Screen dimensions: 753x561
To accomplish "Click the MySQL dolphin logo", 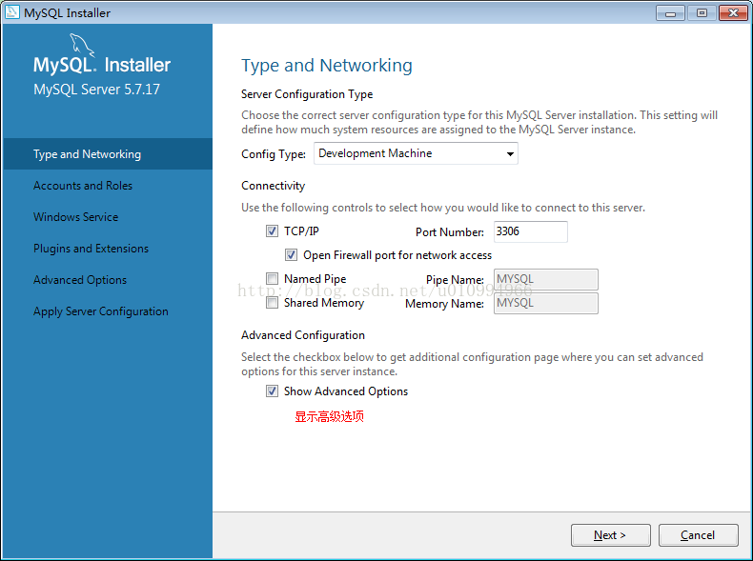I will [x=84, y=48].
